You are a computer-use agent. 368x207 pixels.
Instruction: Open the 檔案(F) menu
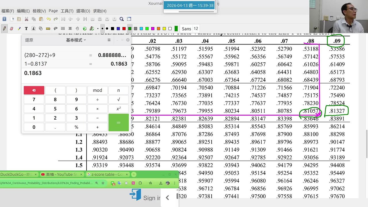tap(8, 11)
